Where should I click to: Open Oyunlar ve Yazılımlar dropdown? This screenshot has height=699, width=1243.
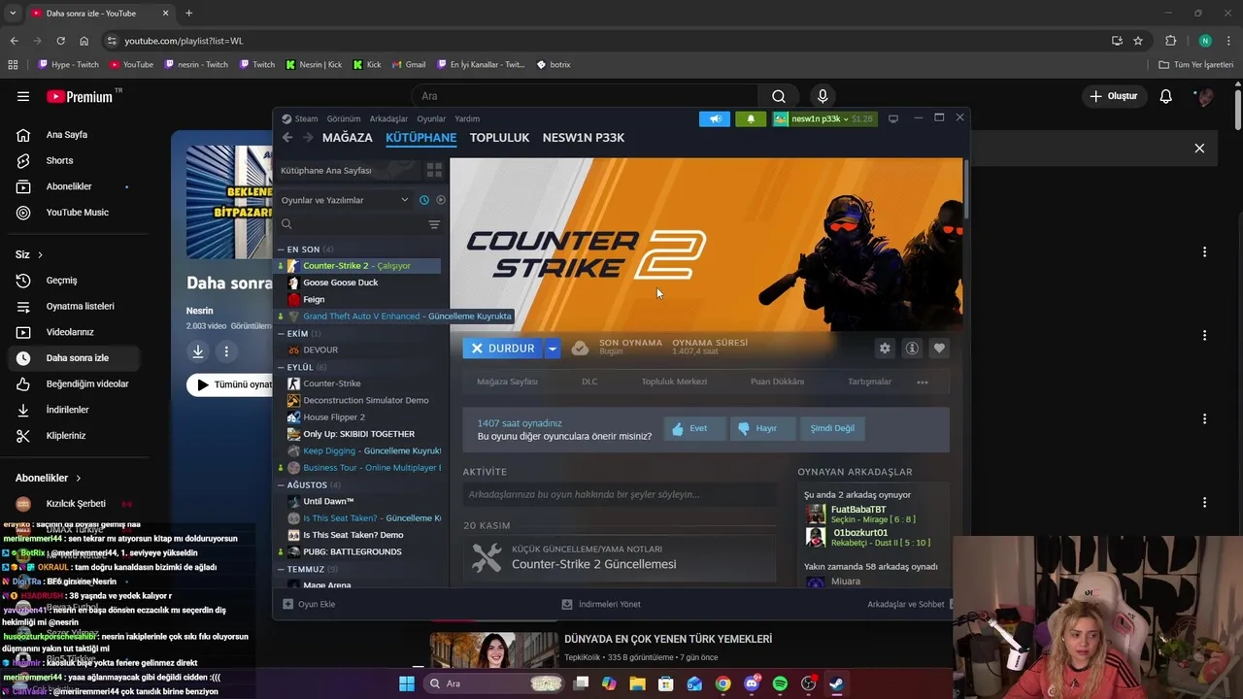(x=345, y=200)
